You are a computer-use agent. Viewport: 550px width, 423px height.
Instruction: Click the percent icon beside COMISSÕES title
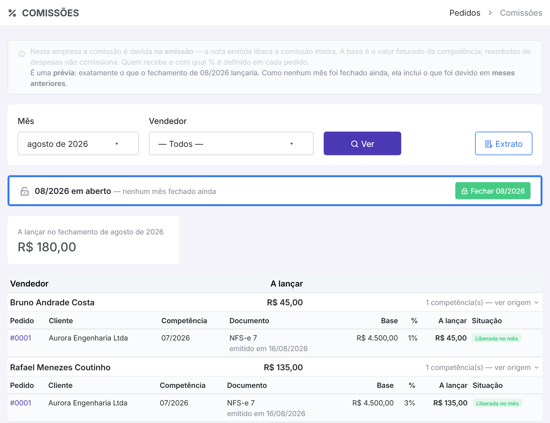(12, 13)
